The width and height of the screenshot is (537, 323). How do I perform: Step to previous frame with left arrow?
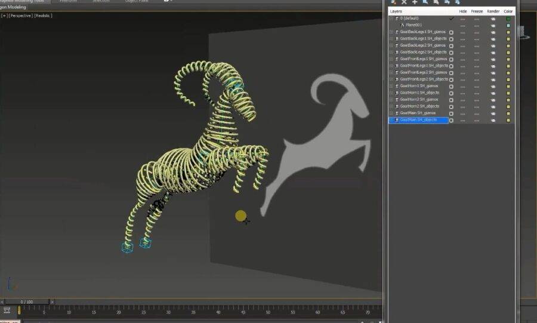point(2,302)
